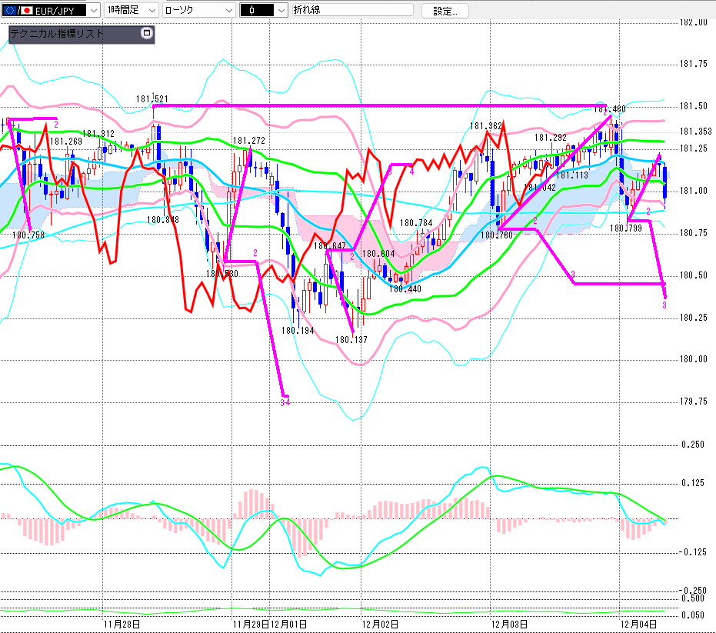Click the 181.521 high price label

point(152,98)
